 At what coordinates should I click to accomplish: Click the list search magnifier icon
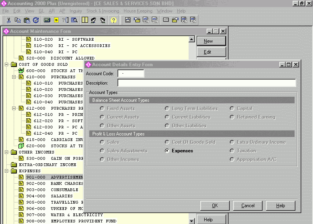pos(74,20)
